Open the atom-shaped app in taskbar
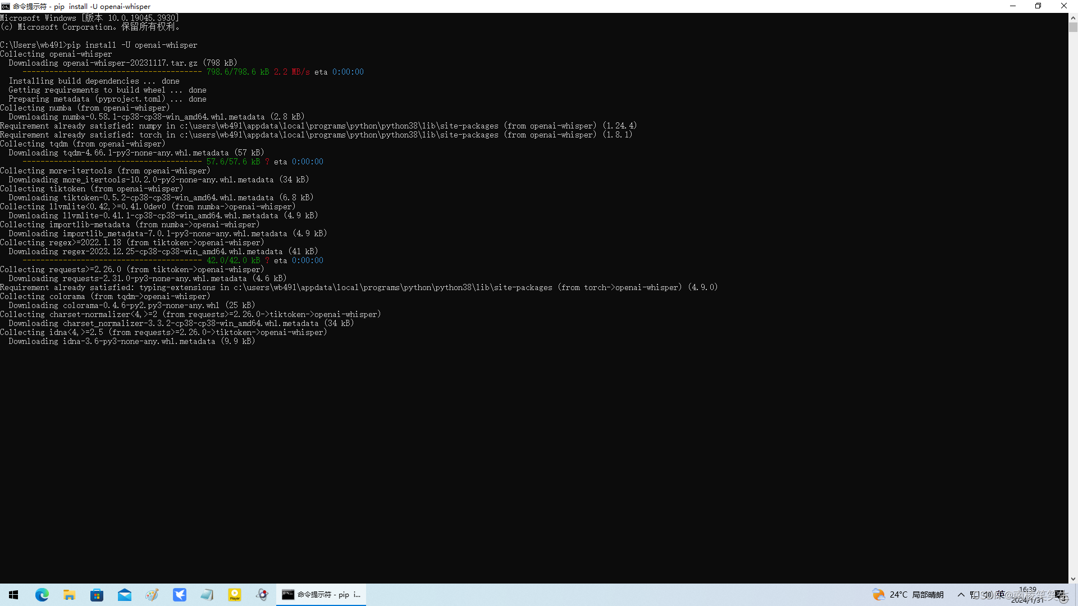The width and height of the screenshot is (1078, 606). pyautogui.click(x=262, y=595)
